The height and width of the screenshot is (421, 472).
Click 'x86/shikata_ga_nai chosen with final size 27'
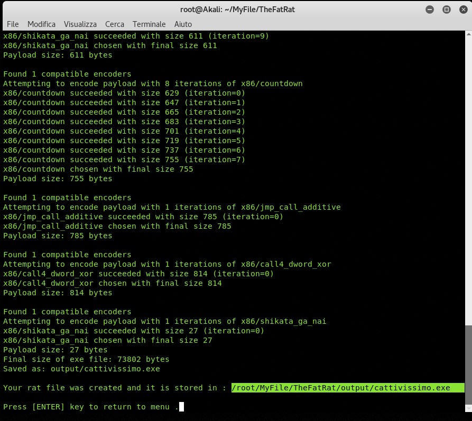click(x=107, y=340)
